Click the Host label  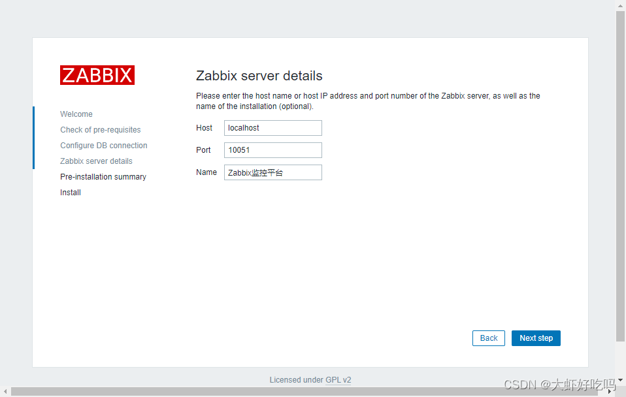point(204,128)
